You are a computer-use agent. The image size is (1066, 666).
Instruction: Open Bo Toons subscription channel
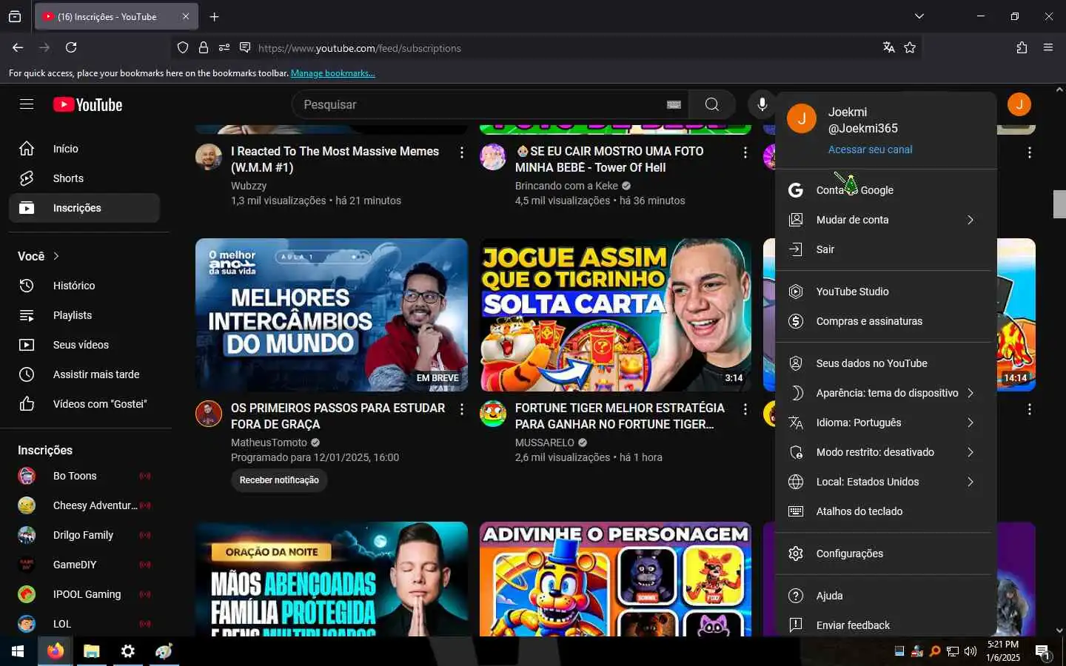pyautogui.click(x=84, y=476)
